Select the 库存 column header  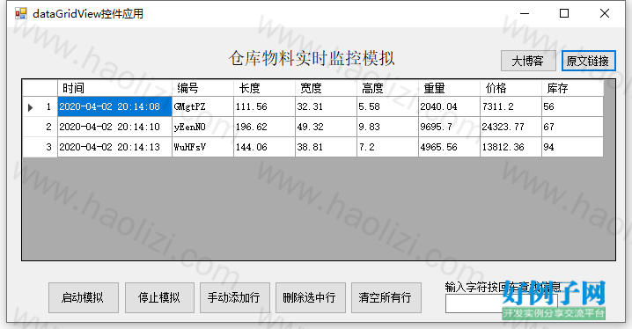tap(573, 88)
